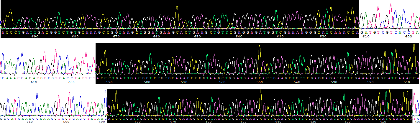Click the 470 position label
The height and width of the screenshot is (124, 420).
pyautogui.click(x=173, y=121)
